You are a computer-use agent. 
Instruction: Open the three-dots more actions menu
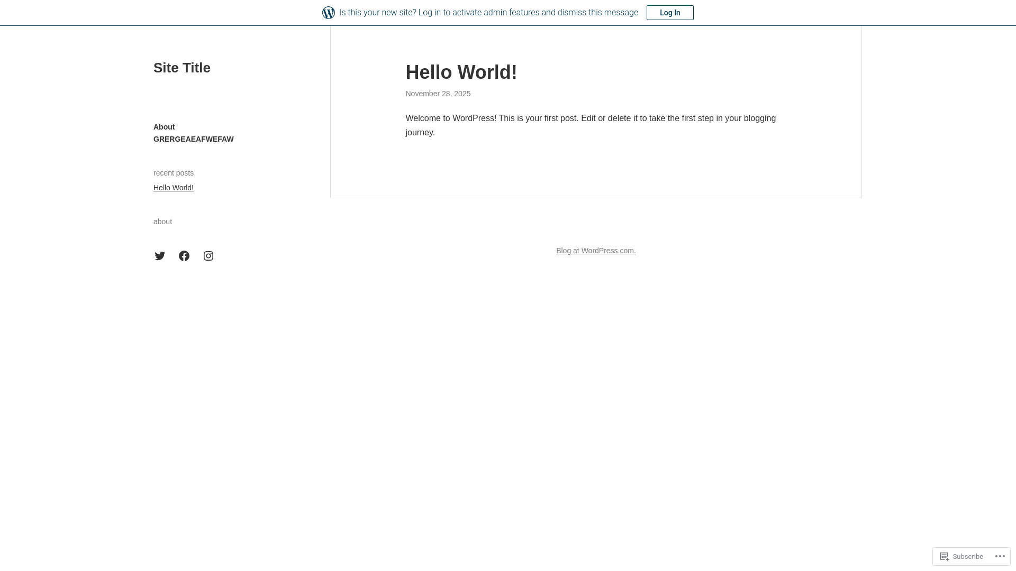[1000, 556]
